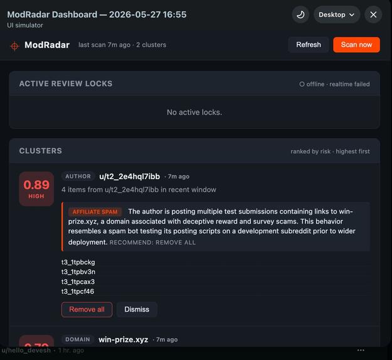Click the 'ranked by risk · highest first' text
Viewport: 392px width, 360px height.
pyautogui.click(x=330, y=151)
